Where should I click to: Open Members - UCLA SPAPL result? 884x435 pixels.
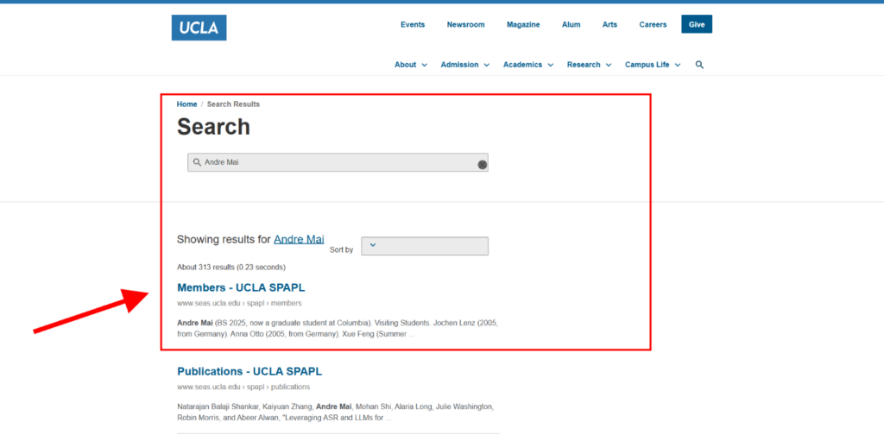tap(241, 287)
